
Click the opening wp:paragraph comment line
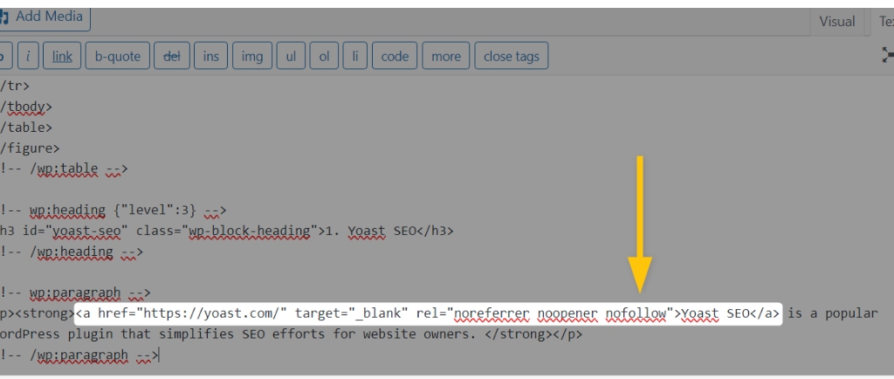[x=75, y=293]
